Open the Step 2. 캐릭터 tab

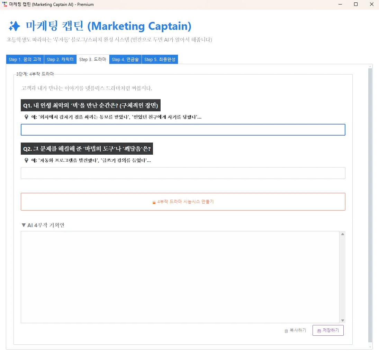(60, 59)
